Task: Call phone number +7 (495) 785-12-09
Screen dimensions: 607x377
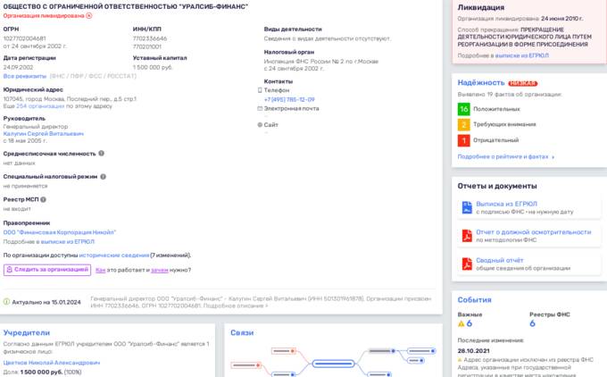Action: click(x=289, y=99)
